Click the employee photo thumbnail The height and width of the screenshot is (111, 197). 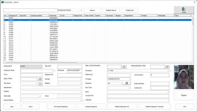pos(184,77)
